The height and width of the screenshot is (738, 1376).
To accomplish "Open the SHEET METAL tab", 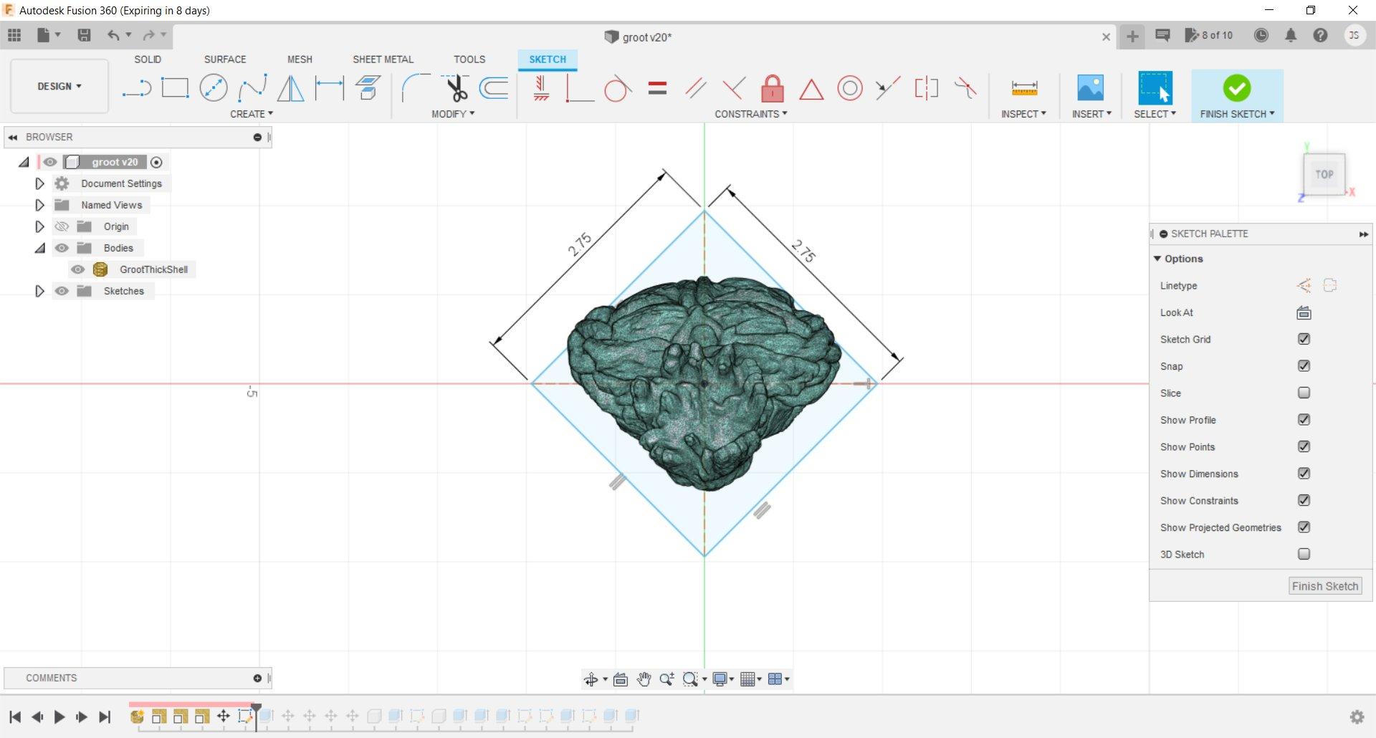I will [x=383, y=59].
